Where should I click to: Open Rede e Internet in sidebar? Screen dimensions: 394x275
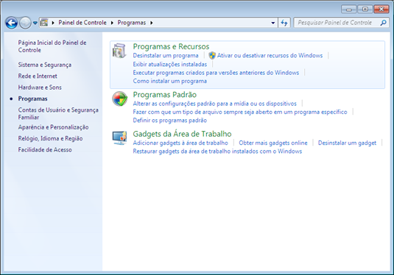point(38,76)
